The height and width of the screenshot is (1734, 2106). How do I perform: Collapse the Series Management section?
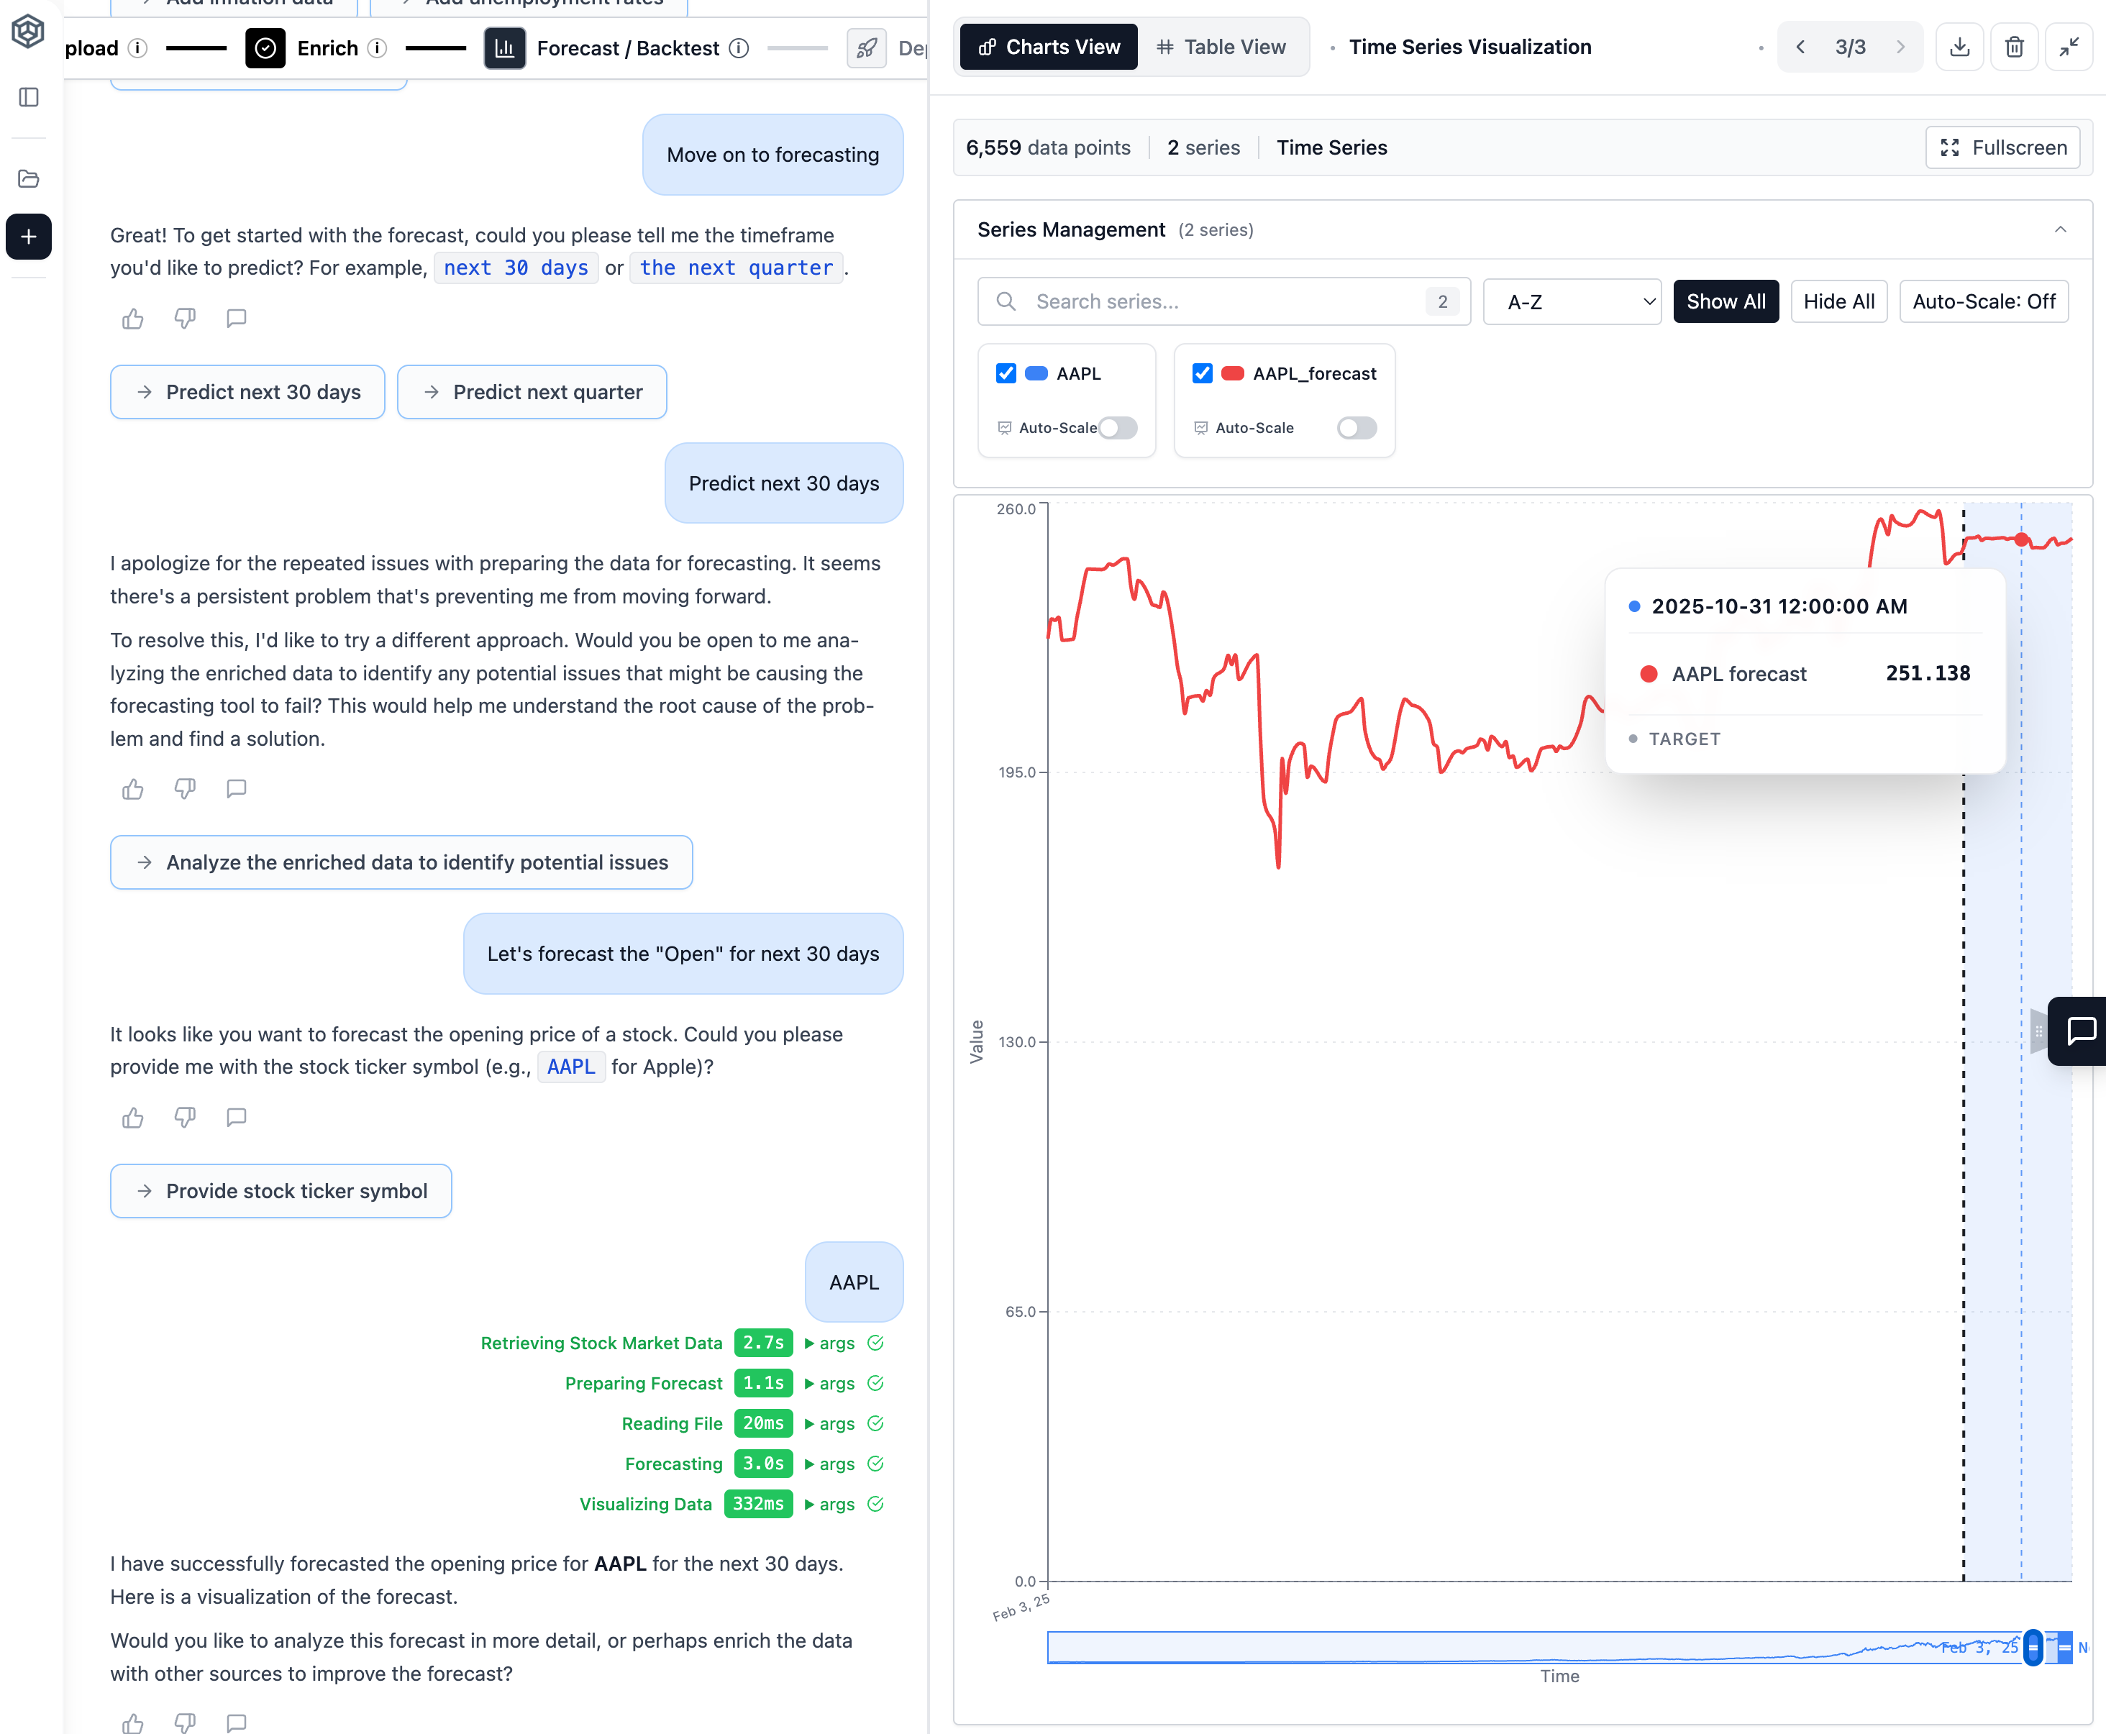[2060, 229]
